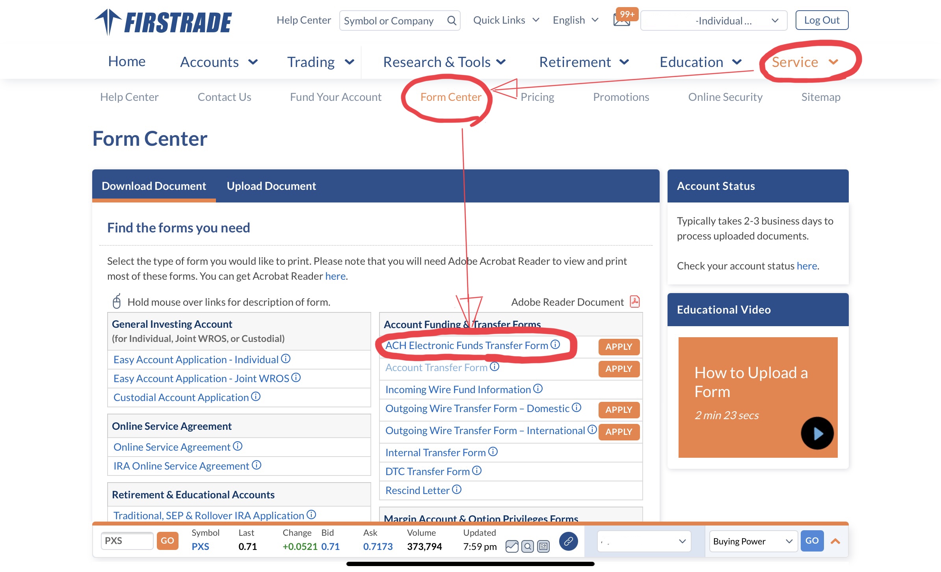Open the Buying Power dropdown

(753, 541)
